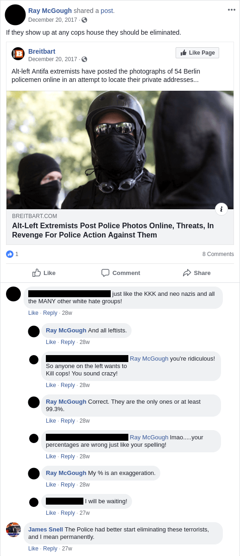The image size is (240, 556).
Task: Open the 8 Comments link
Action: pyautogui.click(x=218, y=254)
